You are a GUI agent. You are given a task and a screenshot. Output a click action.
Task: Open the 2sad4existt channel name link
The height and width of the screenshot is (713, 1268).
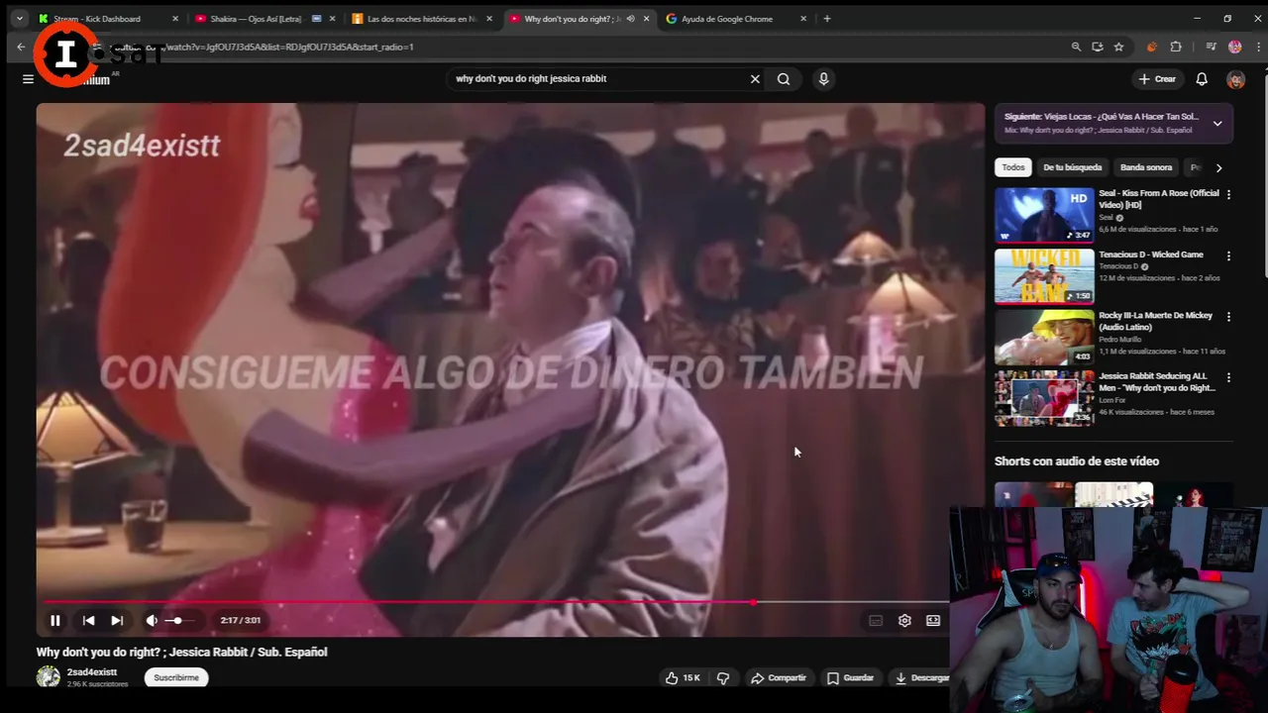tap(92, 672)
